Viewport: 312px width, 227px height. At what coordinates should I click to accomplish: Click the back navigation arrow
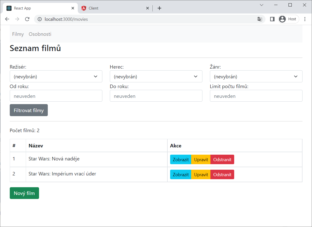click(7, 19)
